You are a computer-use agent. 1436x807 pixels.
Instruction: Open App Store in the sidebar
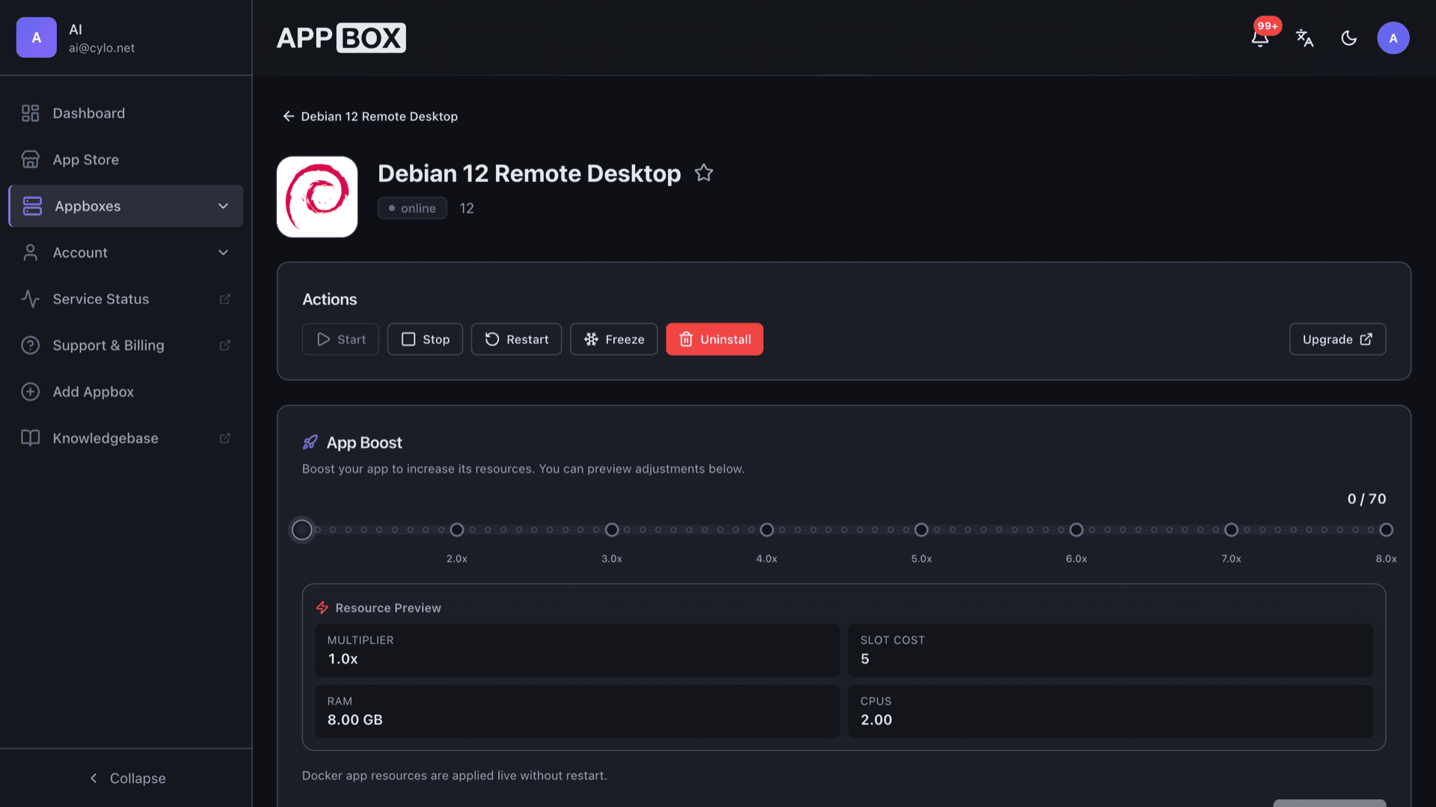pos(126,159)
